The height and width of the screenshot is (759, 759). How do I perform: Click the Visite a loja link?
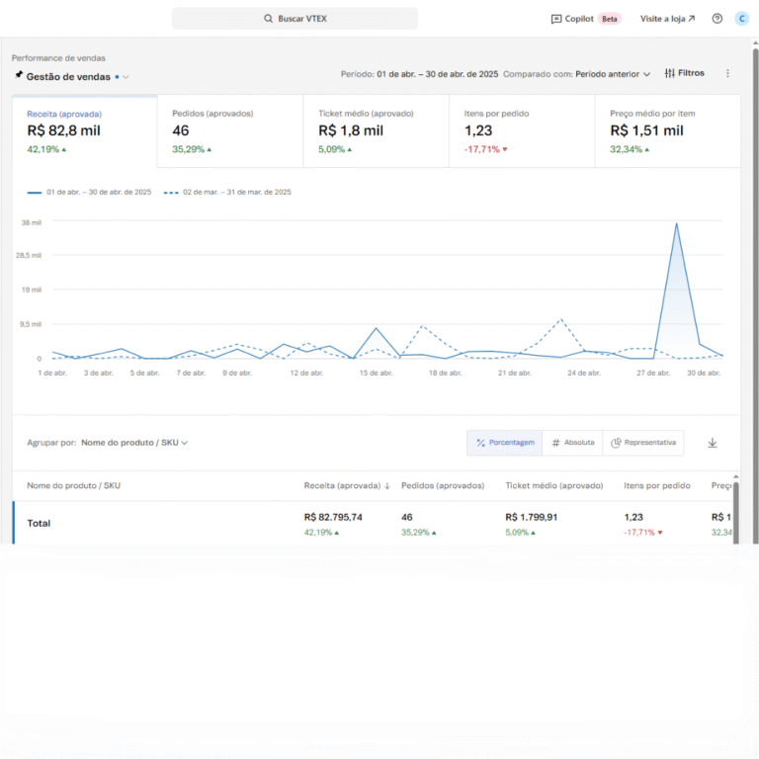[667, 19]
